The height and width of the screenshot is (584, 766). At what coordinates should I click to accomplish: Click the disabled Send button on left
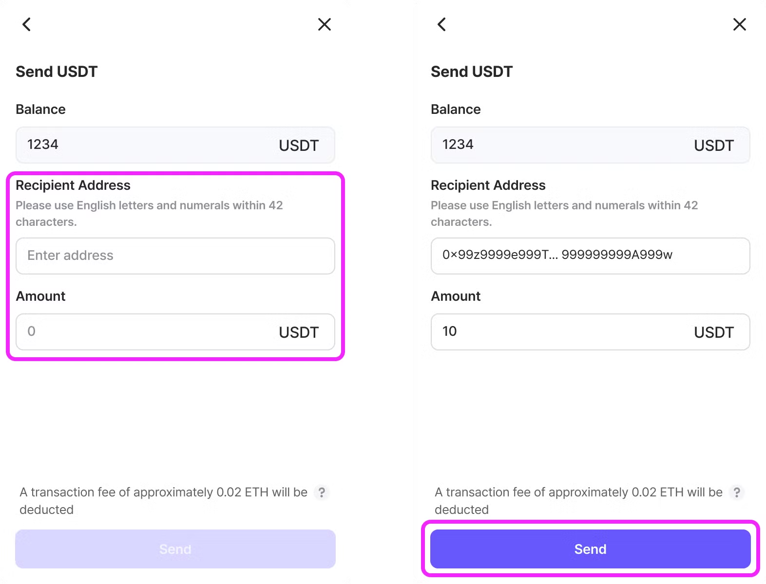tap(175, 549)
